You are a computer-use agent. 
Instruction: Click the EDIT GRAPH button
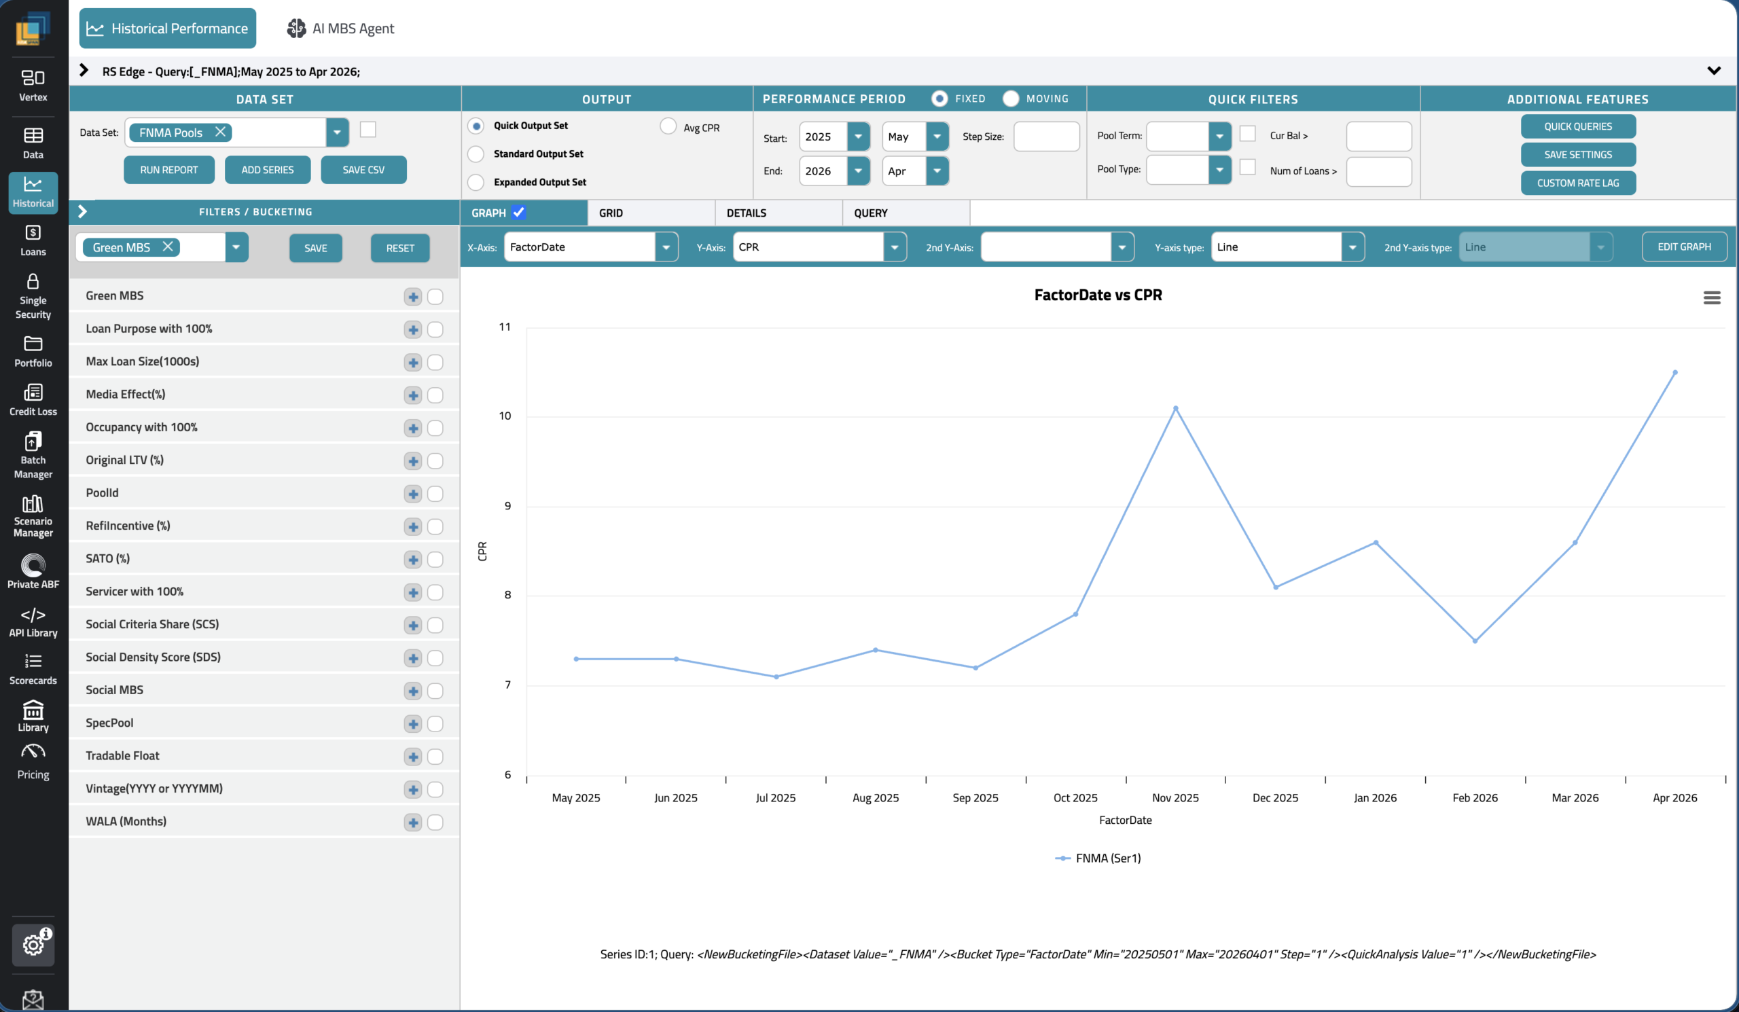pyautogui.click(x=1684, y=247)
